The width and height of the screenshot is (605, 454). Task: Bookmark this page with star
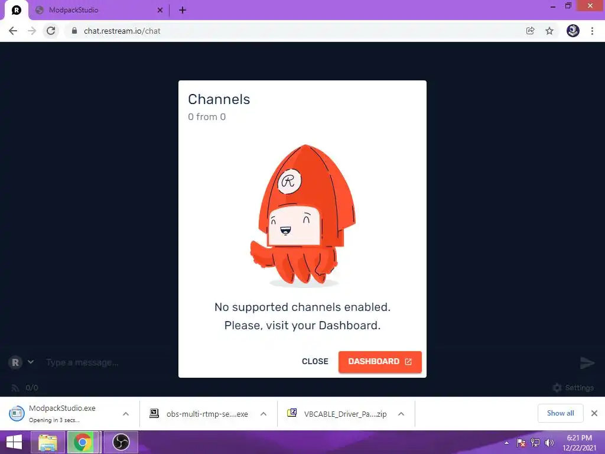pos(549,31)
